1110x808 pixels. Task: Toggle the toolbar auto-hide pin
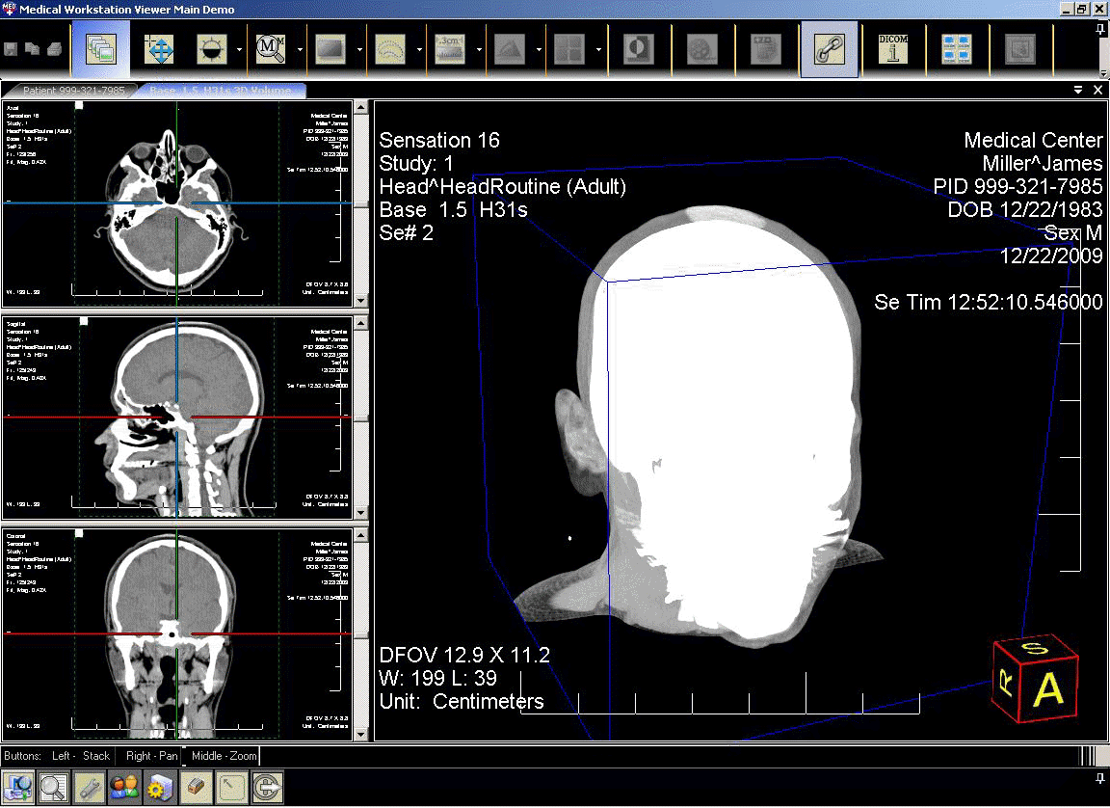(1099, 27)
